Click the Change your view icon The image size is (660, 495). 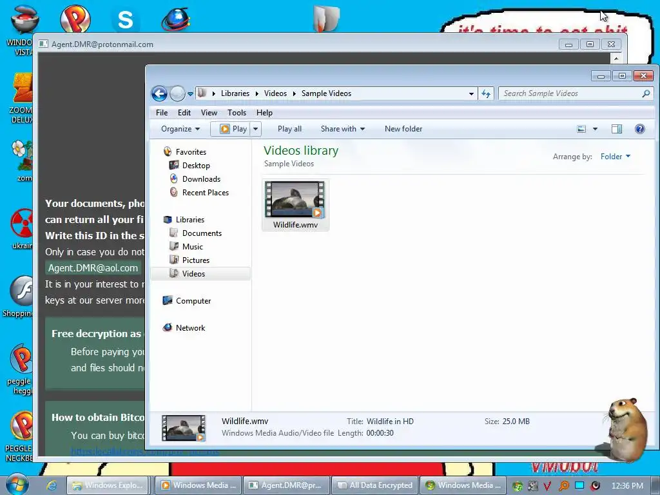coord(581,129)
